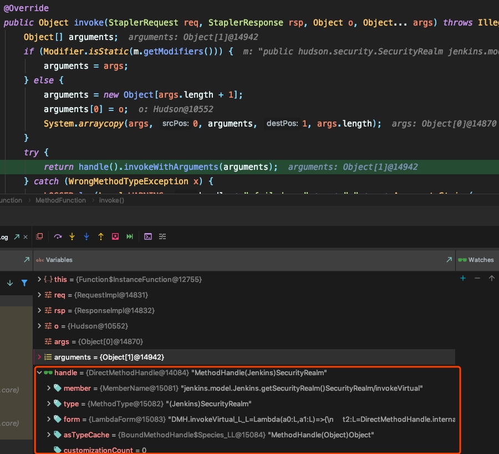Open the Evaluate Expression console icon

148,236
